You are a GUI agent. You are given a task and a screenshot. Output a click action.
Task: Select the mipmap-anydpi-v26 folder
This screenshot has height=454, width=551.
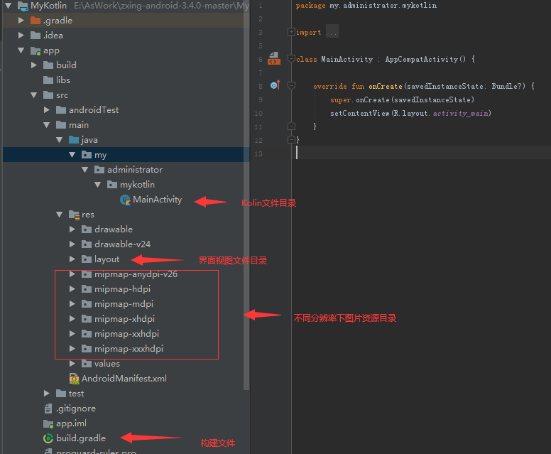click(136, 274)
